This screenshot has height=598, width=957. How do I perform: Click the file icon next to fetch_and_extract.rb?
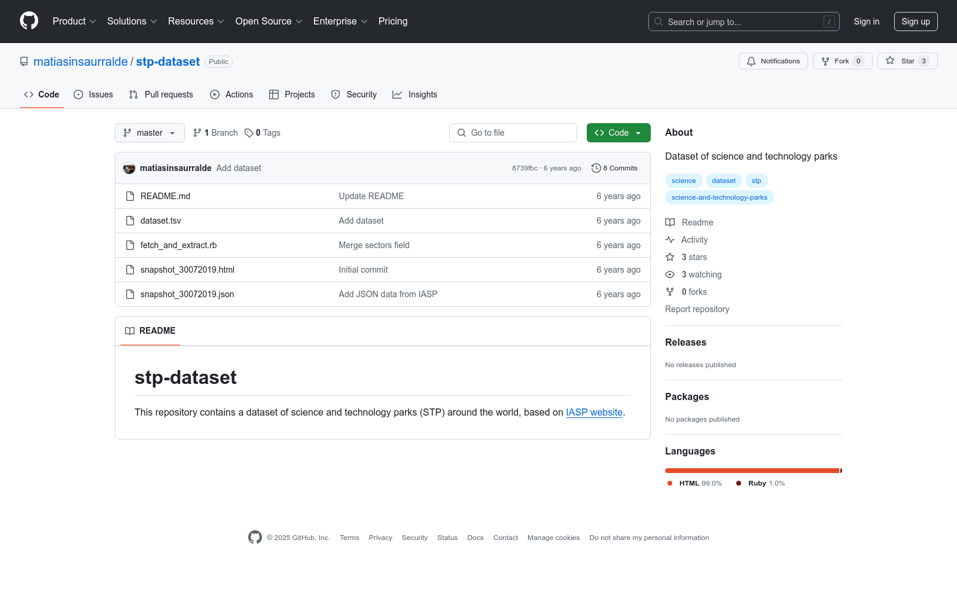pyautogui.click(x=130, y=245)
